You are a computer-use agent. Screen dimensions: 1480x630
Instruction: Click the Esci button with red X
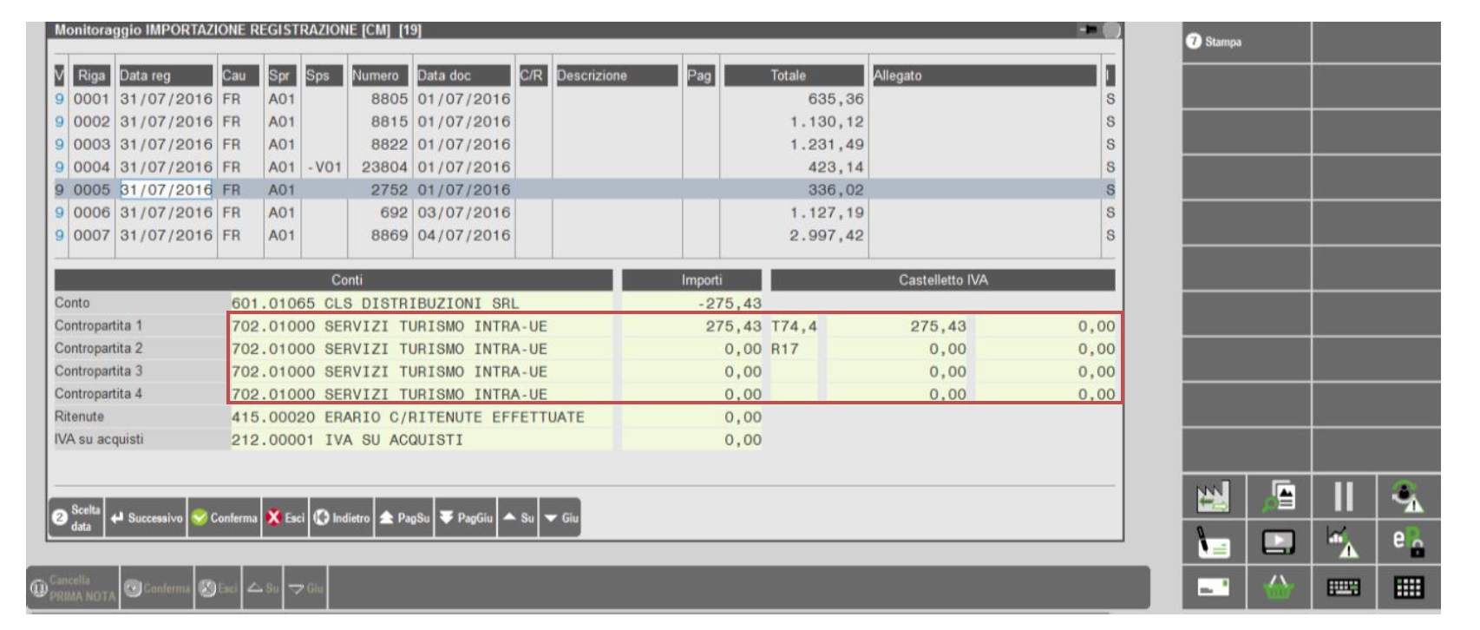click(285, 518)
